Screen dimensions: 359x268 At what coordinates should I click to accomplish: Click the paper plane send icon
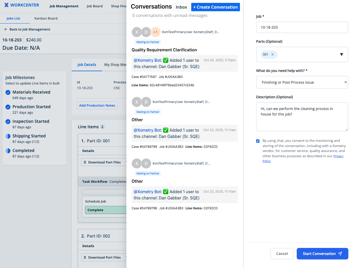tap(340, 254)
